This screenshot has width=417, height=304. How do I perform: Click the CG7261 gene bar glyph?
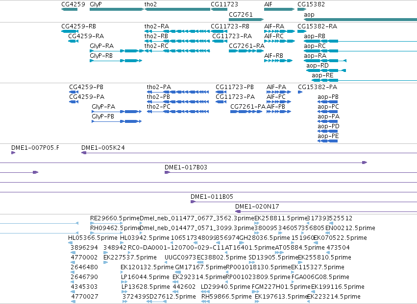coord(246,20)
